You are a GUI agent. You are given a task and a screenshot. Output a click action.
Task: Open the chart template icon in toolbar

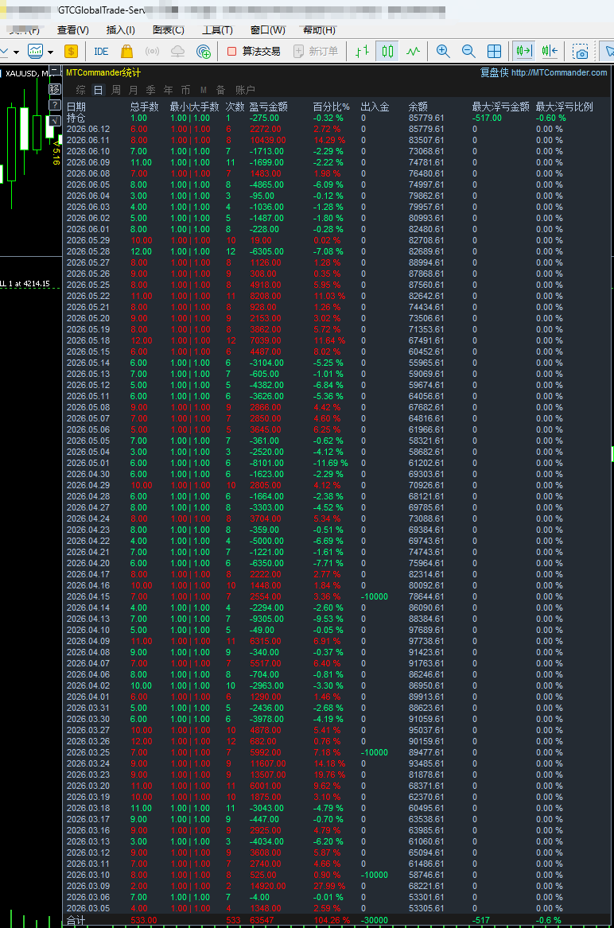(x=36, y=52)
